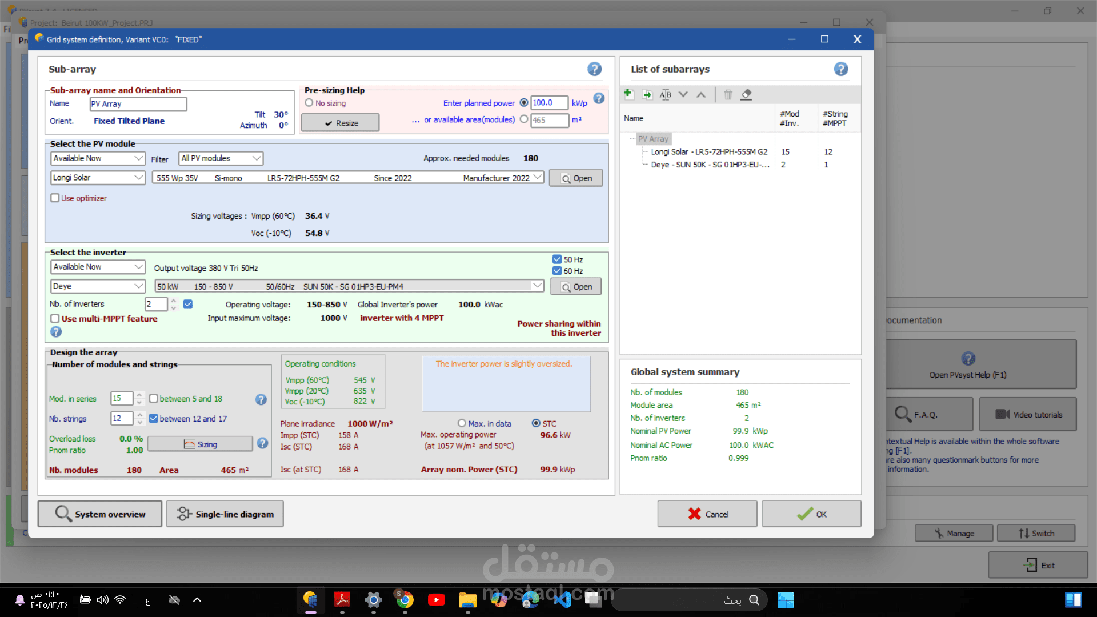The image size is (1097, 617).
Task: Open Visual Studio Code from the taskbar
Action: coord(562,600)
